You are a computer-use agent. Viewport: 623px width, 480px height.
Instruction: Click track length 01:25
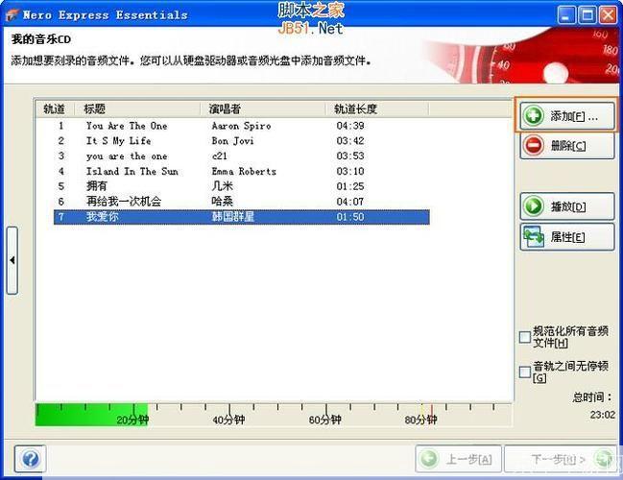(x=350, y=186)
